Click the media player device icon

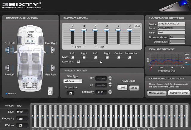(x=50, y=90)
